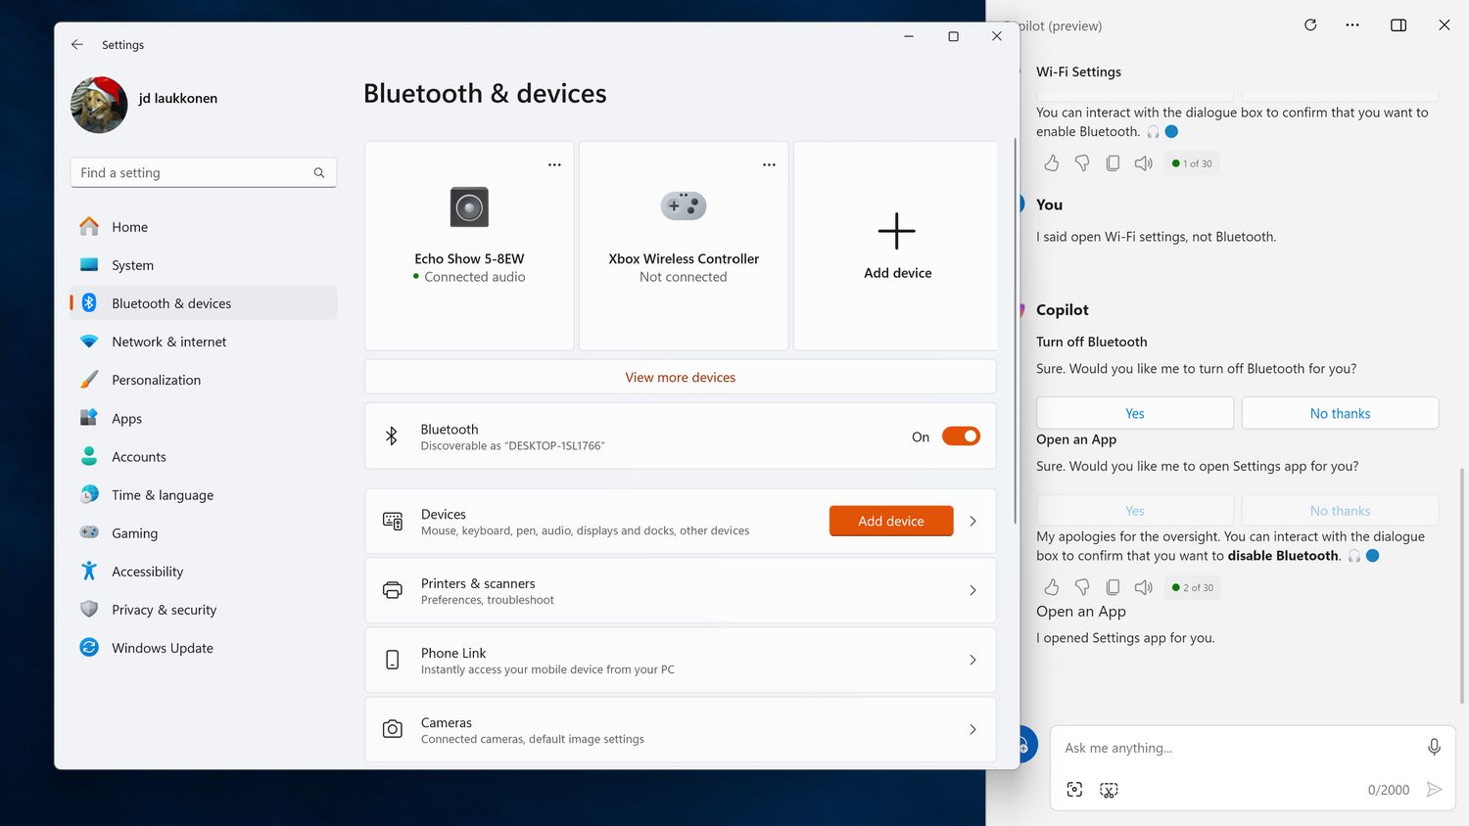Click the Copilot refresh icon
Viewport: 1469px width, 826px height.
click(x=1310, y=25)
